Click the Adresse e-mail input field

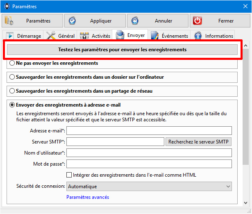[149, 130]
